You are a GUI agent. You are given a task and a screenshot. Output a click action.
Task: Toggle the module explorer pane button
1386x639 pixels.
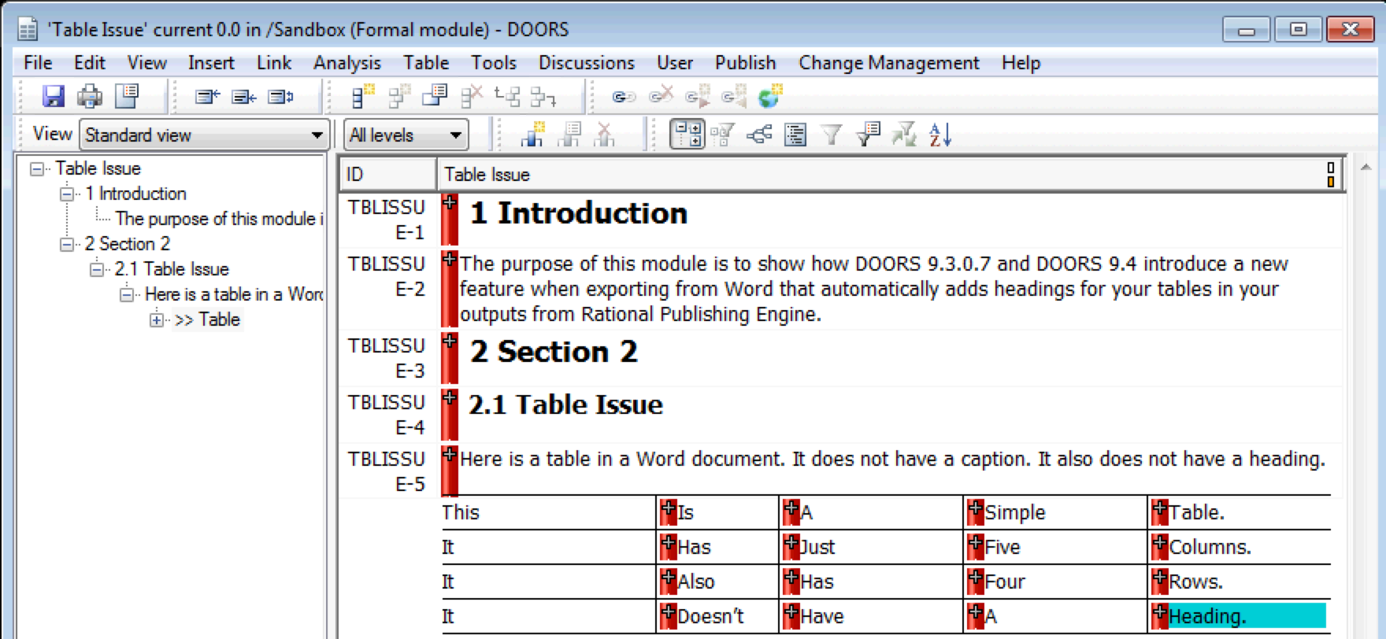tap(687, 135)
